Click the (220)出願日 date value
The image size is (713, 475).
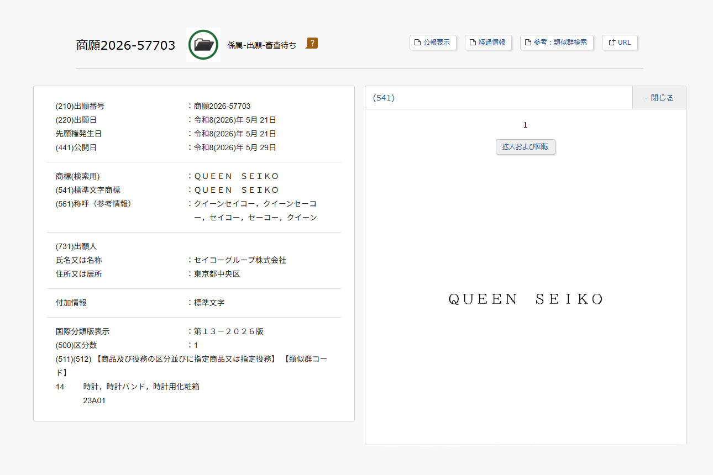click(235, 120)
